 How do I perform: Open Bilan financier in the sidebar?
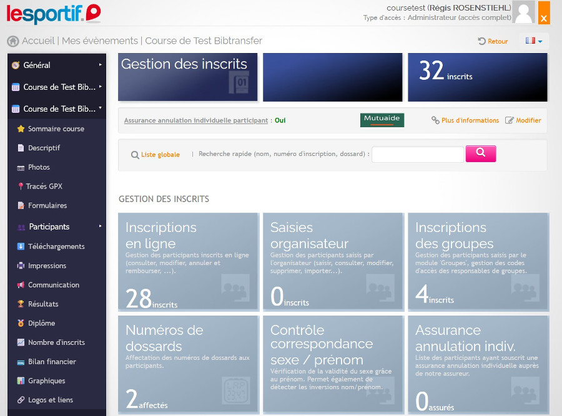(52, 362)
